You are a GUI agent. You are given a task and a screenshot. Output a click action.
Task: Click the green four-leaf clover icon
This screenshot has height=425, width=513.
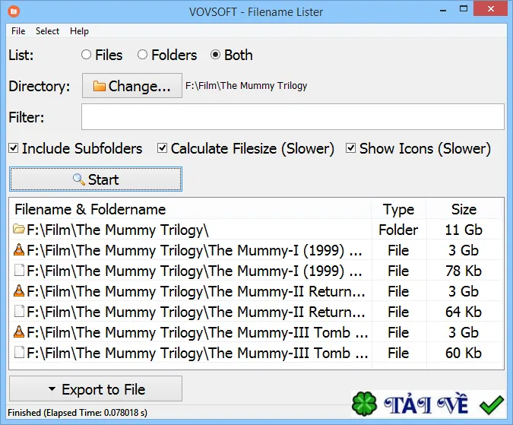(364, 404)
